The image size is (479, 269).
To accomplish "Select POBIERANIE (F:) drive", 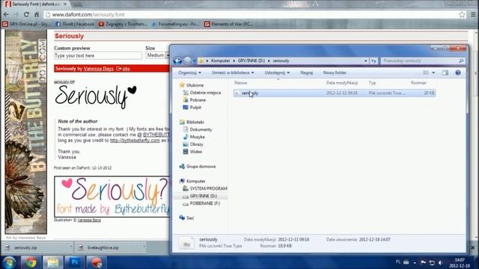I will point(204,203).
